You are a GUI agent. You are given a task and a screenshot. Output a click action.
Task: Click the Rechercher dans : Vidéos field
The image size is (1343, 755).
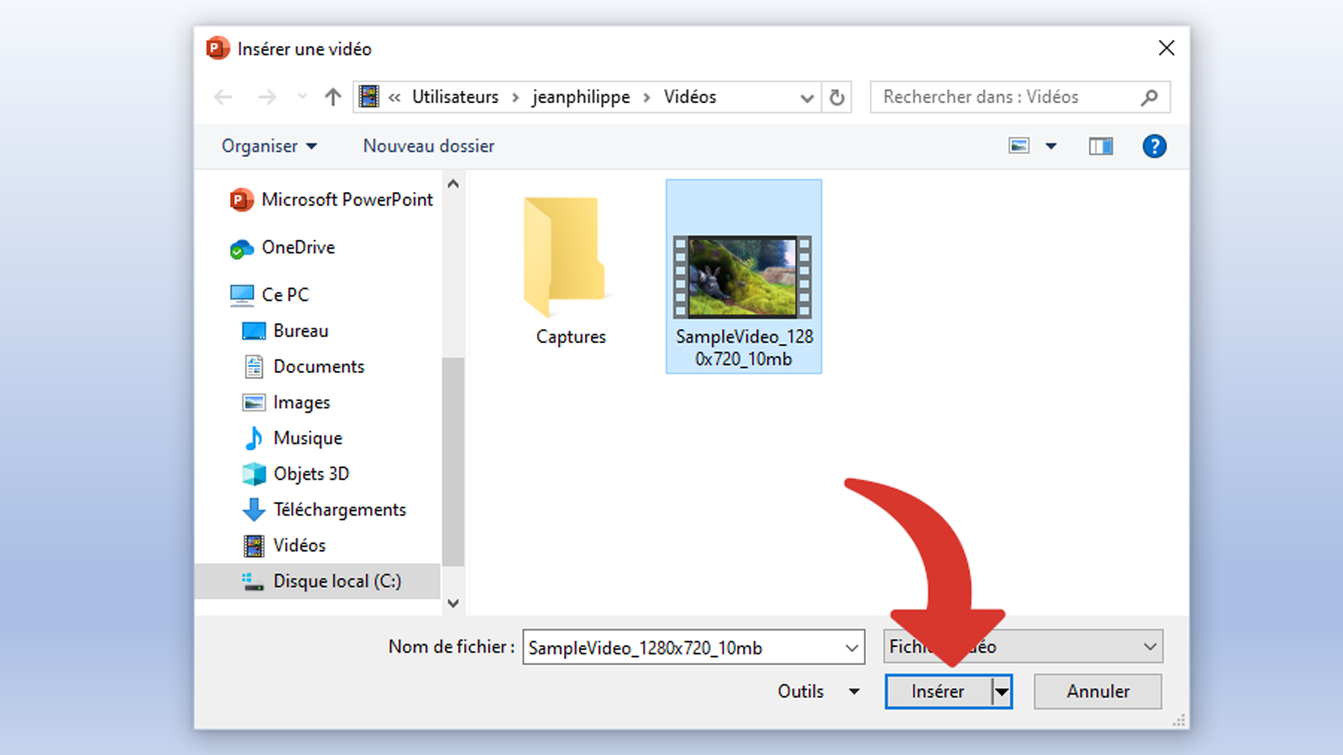[x=1020, y=97]
